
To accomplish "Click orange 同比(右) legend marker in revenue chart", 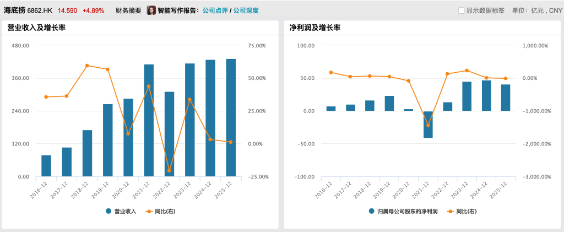I will tap(149, 211).
